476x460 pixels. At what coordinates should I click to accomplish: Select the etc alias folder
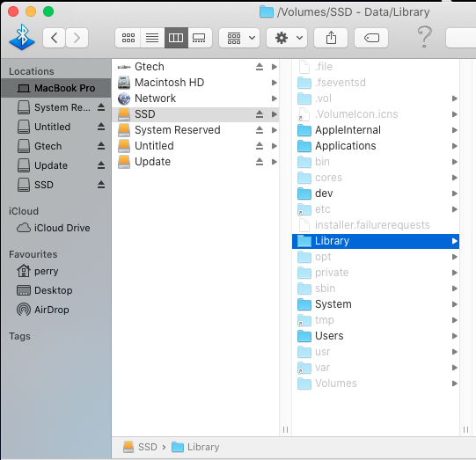(x=376, y=209)
